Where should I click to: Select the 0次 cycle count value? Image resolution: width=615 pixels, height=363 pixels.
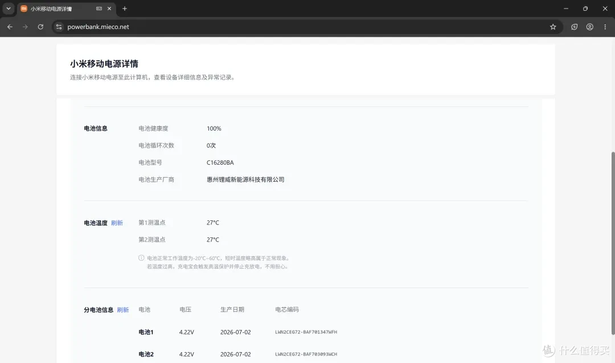[x=211, y=145]
